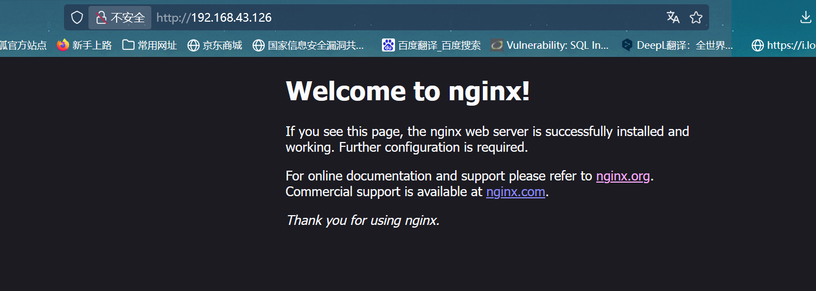
Task: Click the shield tracking protection icon
Action: point(77,18)
